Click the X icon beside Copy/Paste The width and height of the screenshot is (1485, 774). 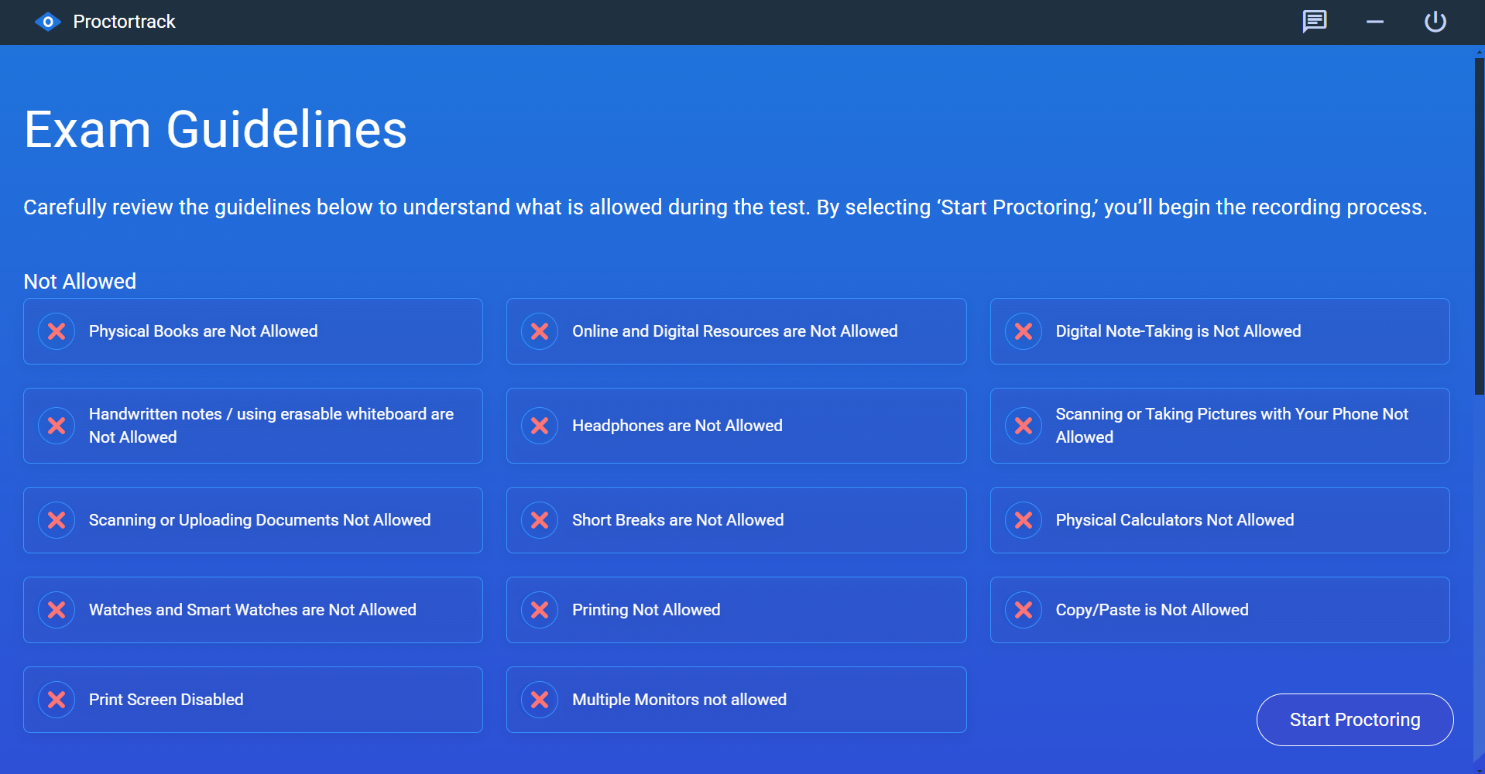click(x=1024, y=610)
